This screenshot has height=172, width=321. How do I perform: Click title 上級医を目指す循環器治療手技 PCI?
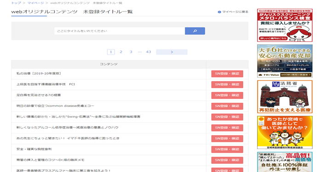pos(46,84)
